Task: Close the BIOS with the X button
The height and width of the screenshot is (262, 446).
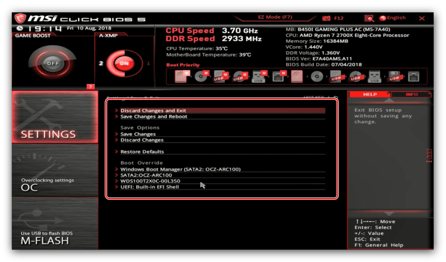Action: [422, 18]
